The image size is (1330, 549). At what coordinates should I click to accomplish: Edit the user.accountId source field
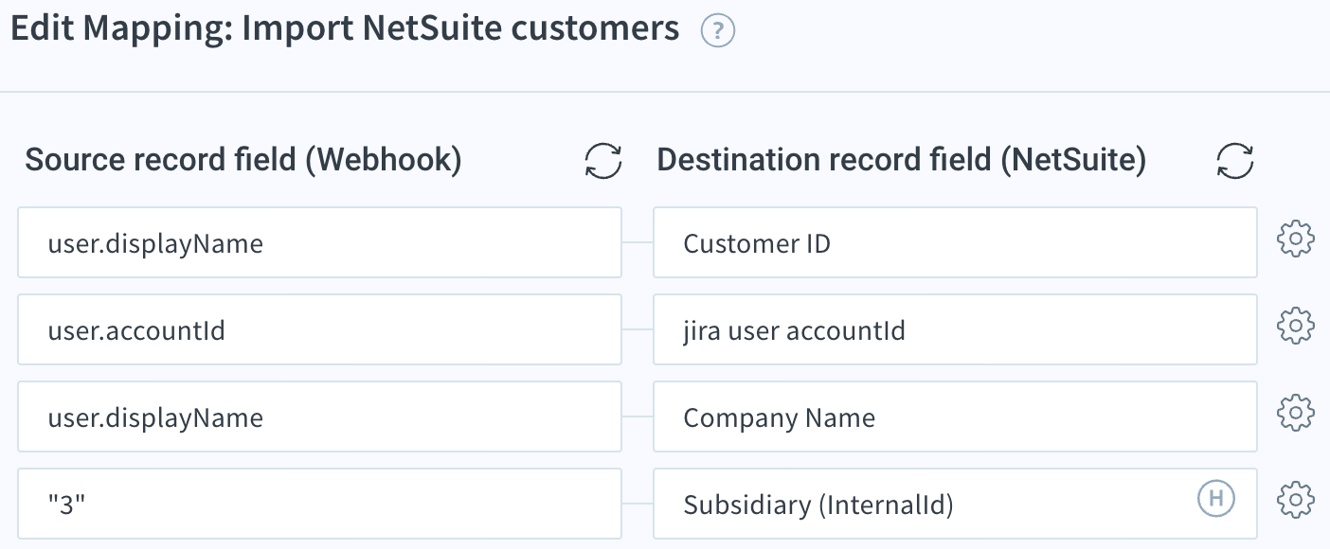coord(320,329)
